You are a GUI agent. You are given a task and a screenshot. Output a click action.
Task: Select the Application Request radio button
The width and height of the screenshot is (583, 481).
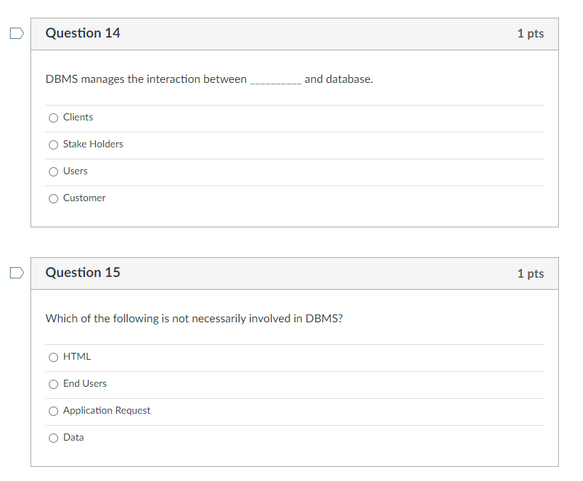pos(53,410)
